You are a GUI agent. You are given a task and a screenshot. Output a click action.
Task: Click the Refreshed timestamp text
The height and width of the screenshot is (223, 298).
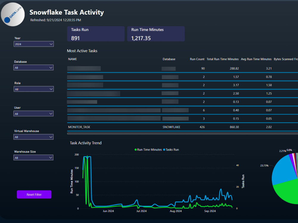pyautogui.click(x=56, y=20)
